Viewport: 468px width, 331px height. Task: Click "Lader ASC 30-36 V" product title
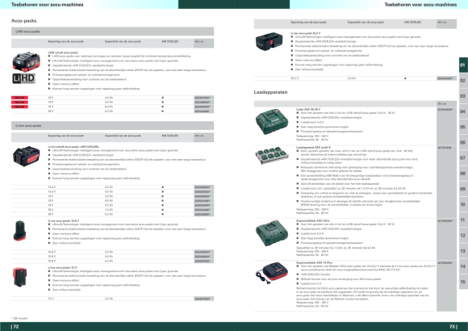(308, 109)
